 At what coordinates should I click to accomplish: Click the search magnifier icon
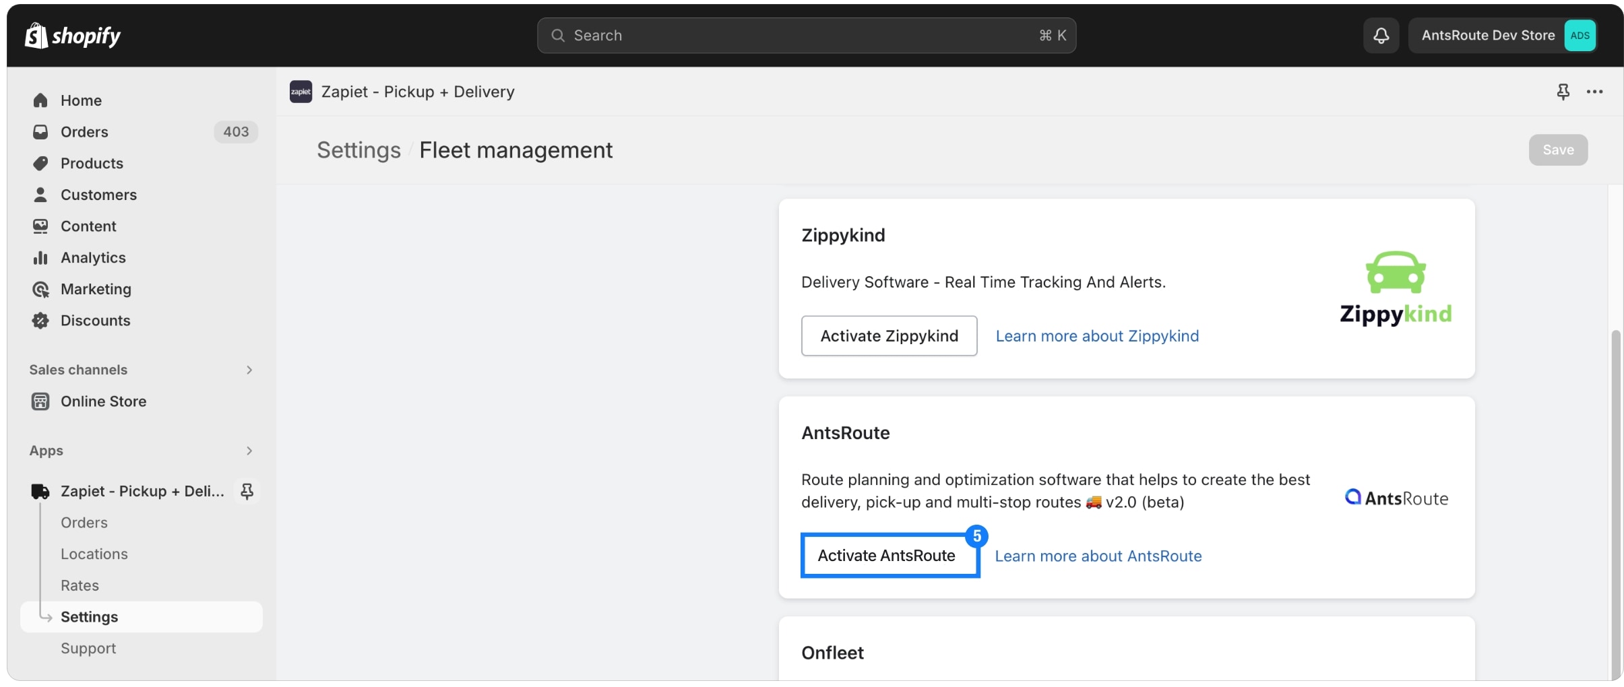[557, 35]
